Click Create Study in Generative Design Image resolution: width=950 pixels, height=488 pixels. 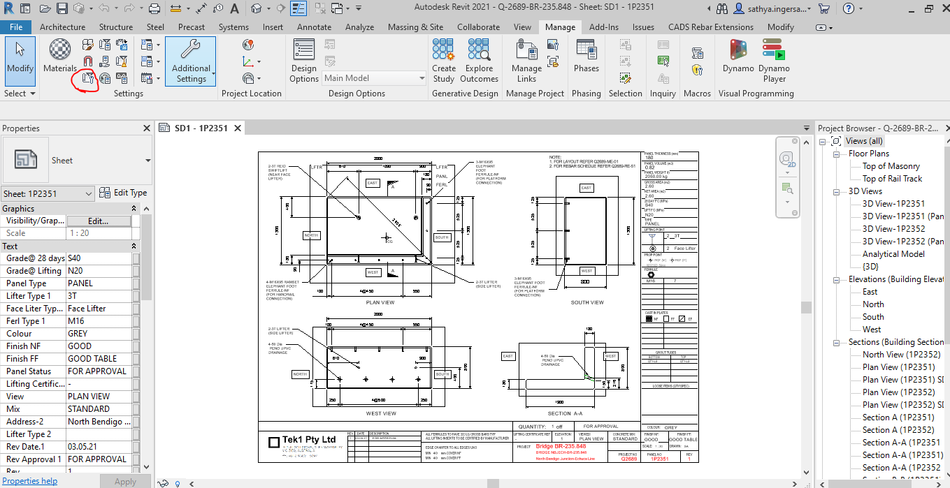[444, 61]
